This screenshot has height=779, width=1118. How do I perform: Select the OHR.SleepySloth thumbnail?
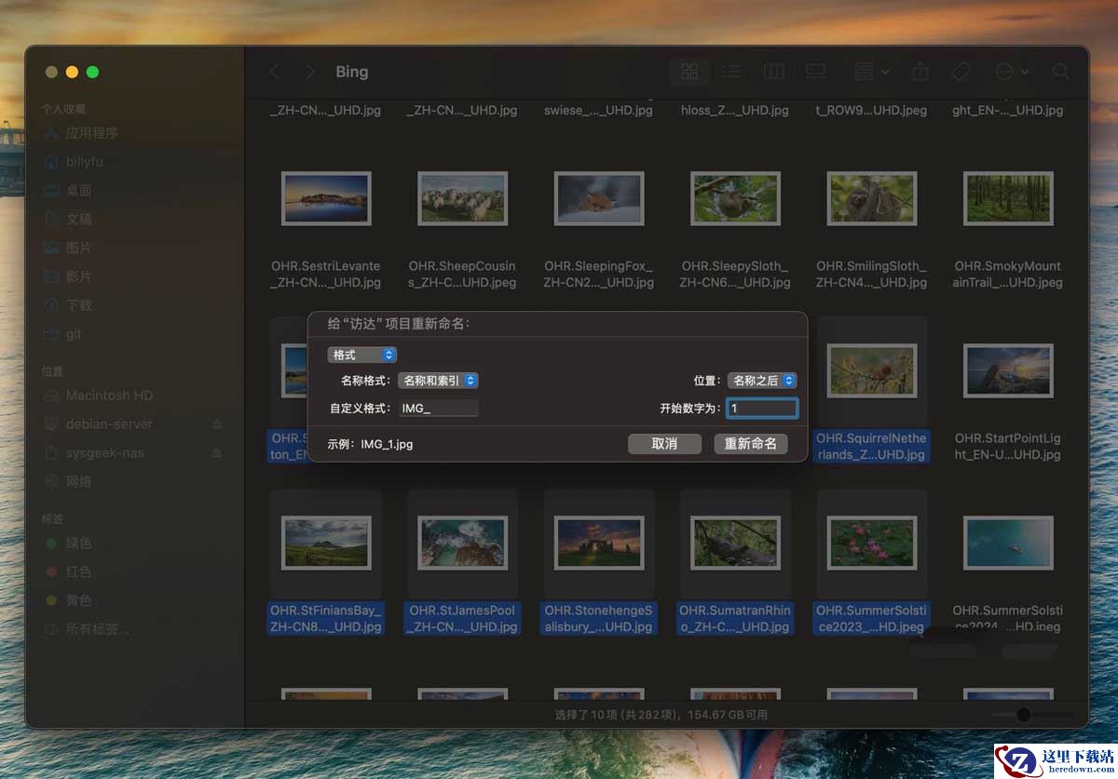point(735,198)
